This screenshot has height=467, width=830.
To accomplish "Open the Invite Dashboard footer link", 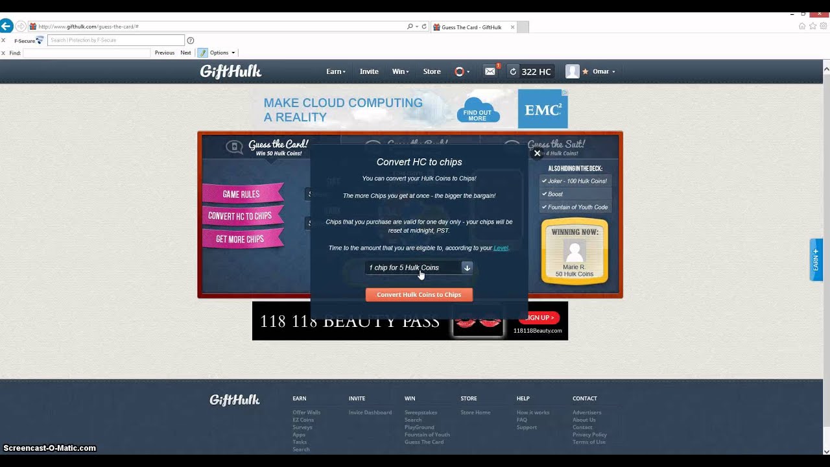I will 370,413.
